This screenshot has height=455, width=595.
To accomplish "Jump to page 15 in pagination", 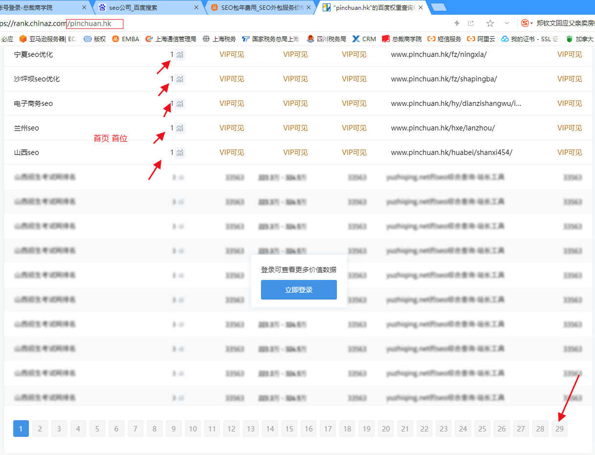I will point(289,429).
